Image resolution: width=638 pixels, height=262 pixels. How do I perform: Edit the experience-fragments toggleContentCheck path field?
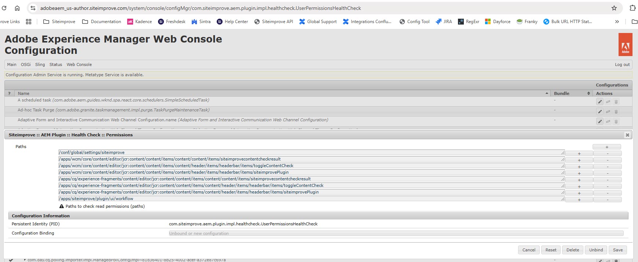[x=312, y=185]
